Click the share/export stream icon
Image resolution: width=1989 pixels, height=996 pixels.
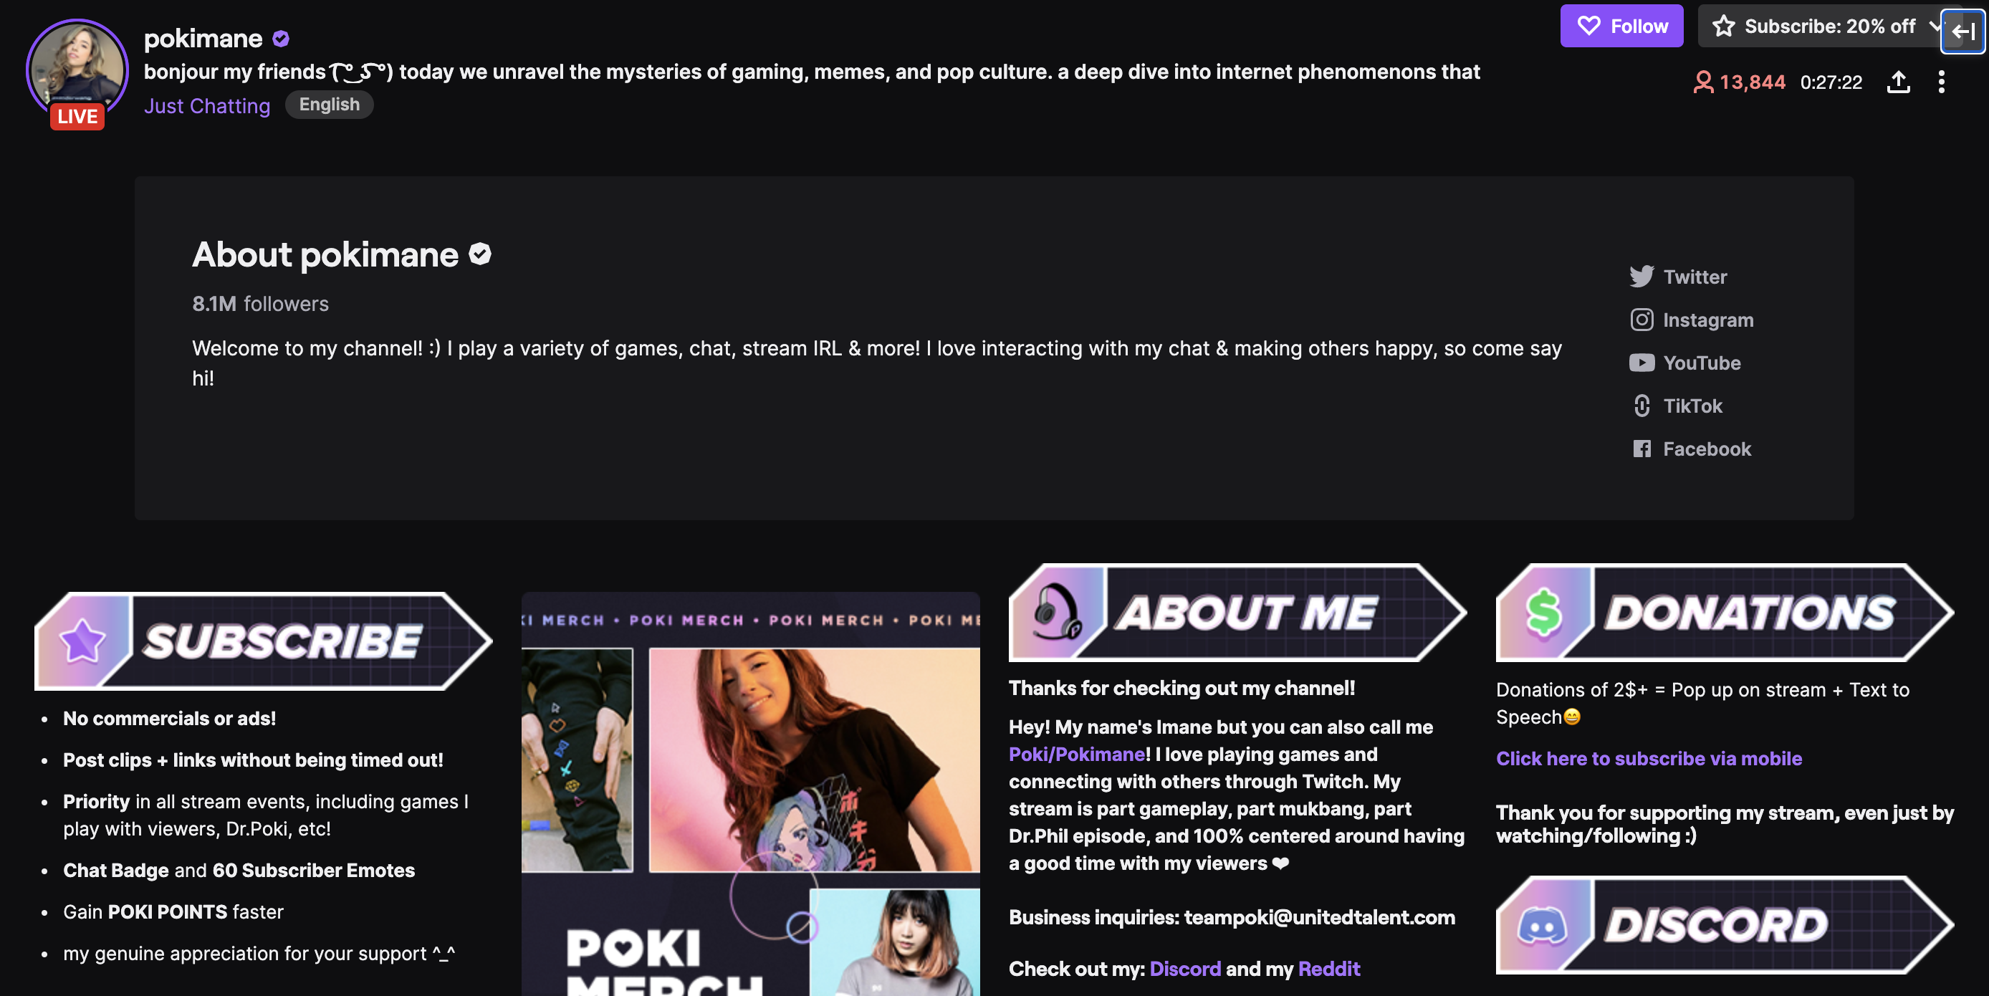[x=1899, y=81]
